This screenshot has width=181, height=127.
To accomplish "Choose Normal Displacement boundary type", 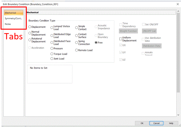I will 30,33.
